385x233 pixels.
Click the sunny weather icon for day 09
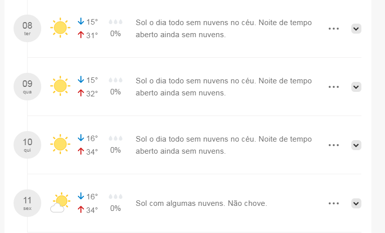tap(60, 86)
